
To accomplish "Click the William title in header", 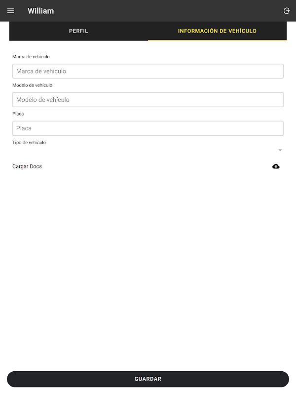I will [x=41, y=11].
